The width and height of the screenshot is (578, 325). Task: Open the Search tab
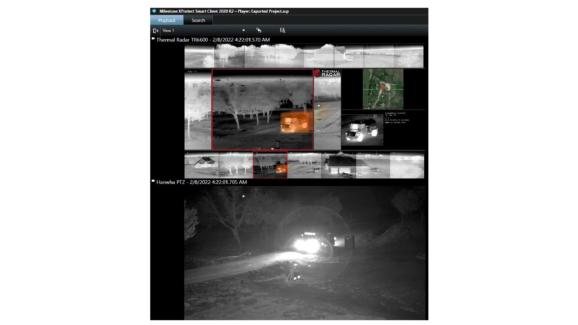(x=198, y=20)
